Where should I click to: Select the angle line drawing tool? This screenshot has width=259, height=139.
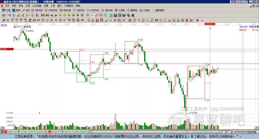106,20
